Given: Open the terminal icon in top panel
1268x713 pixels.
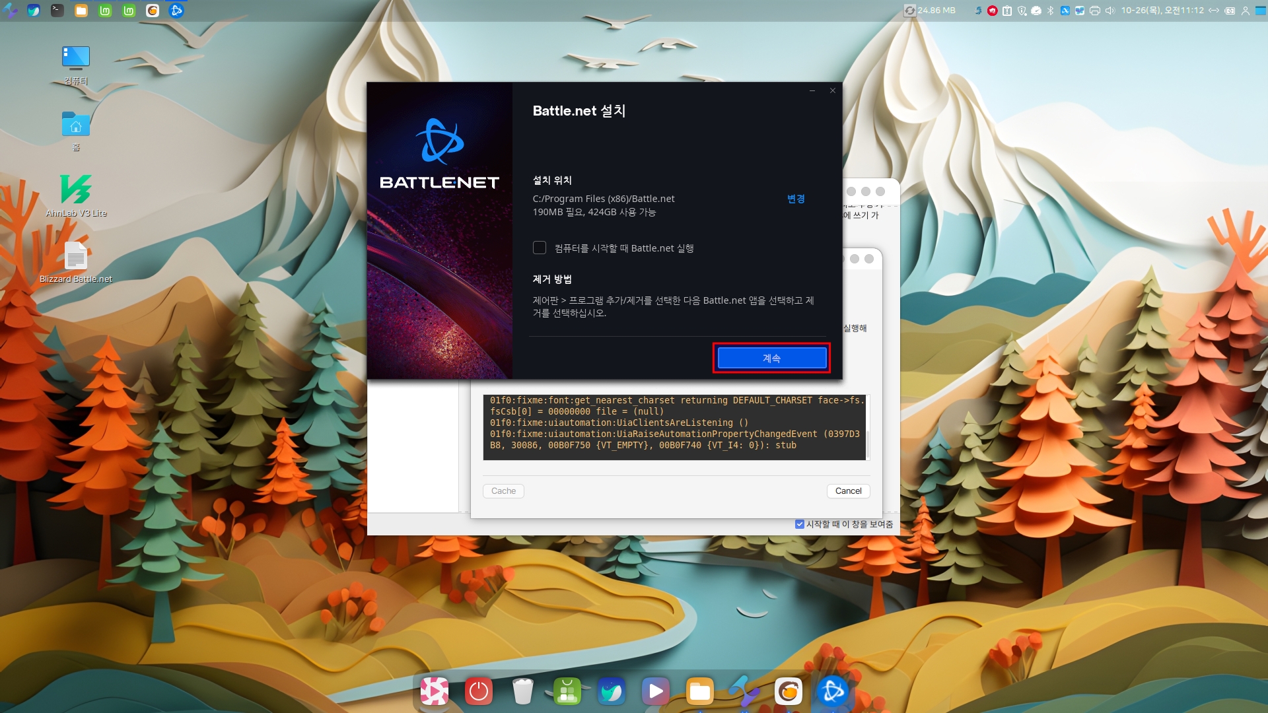Looking at the screenshot, I should click(57, 11).
